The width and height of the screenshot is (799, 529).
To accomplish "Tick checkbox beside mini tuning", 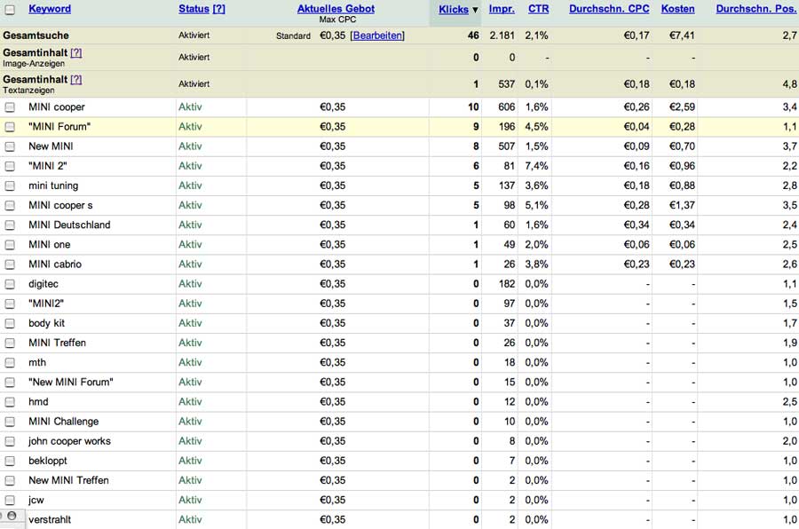I will tap(10, 186).
